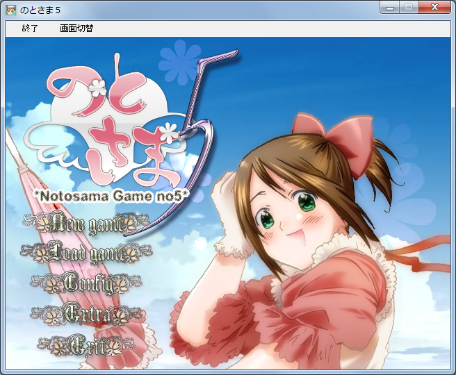The width and height of the screenshot is (456, 375).
Task: Click the app icon in title bar
Action: [10, 10]
